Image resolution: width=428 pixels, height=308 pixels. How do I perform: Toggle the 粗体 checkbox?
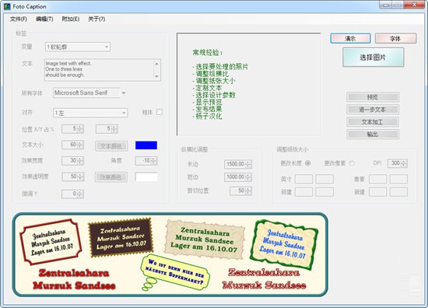tap(160, 112)
